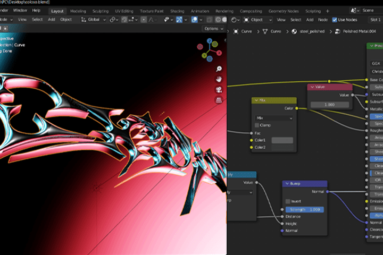
Task: Click the steel_polished material in breadcrumb
Action: coord(312,31)
